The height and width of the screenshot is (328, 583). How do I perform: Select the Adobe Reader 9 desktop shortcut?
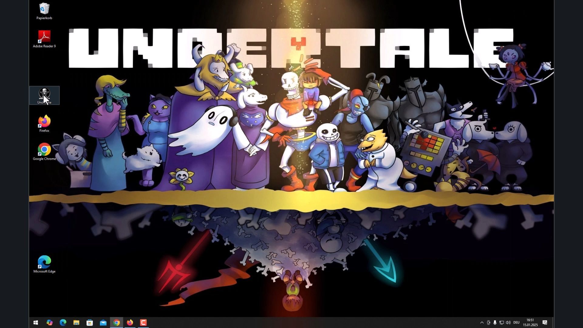44,39
